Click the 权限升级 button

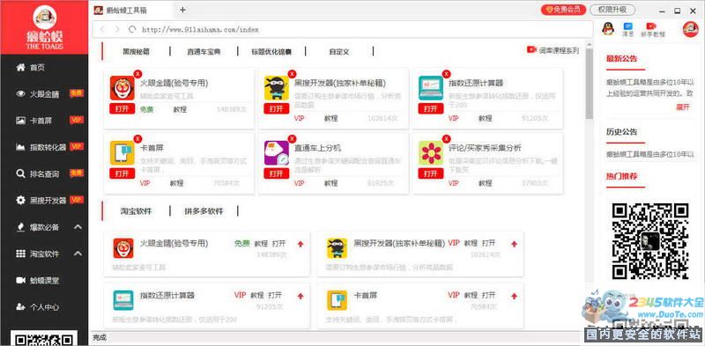click(x=612, y=10)
